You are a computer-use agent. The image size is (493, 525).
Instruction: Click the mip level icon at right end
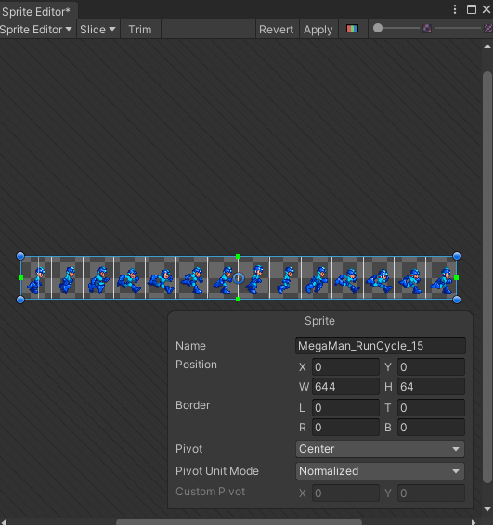point(488,29)
